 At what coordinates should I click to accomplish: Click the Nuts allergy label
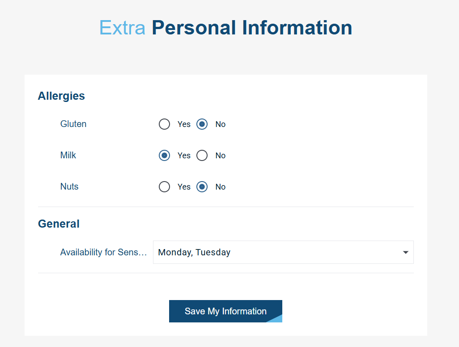click(x=69, y=186)
